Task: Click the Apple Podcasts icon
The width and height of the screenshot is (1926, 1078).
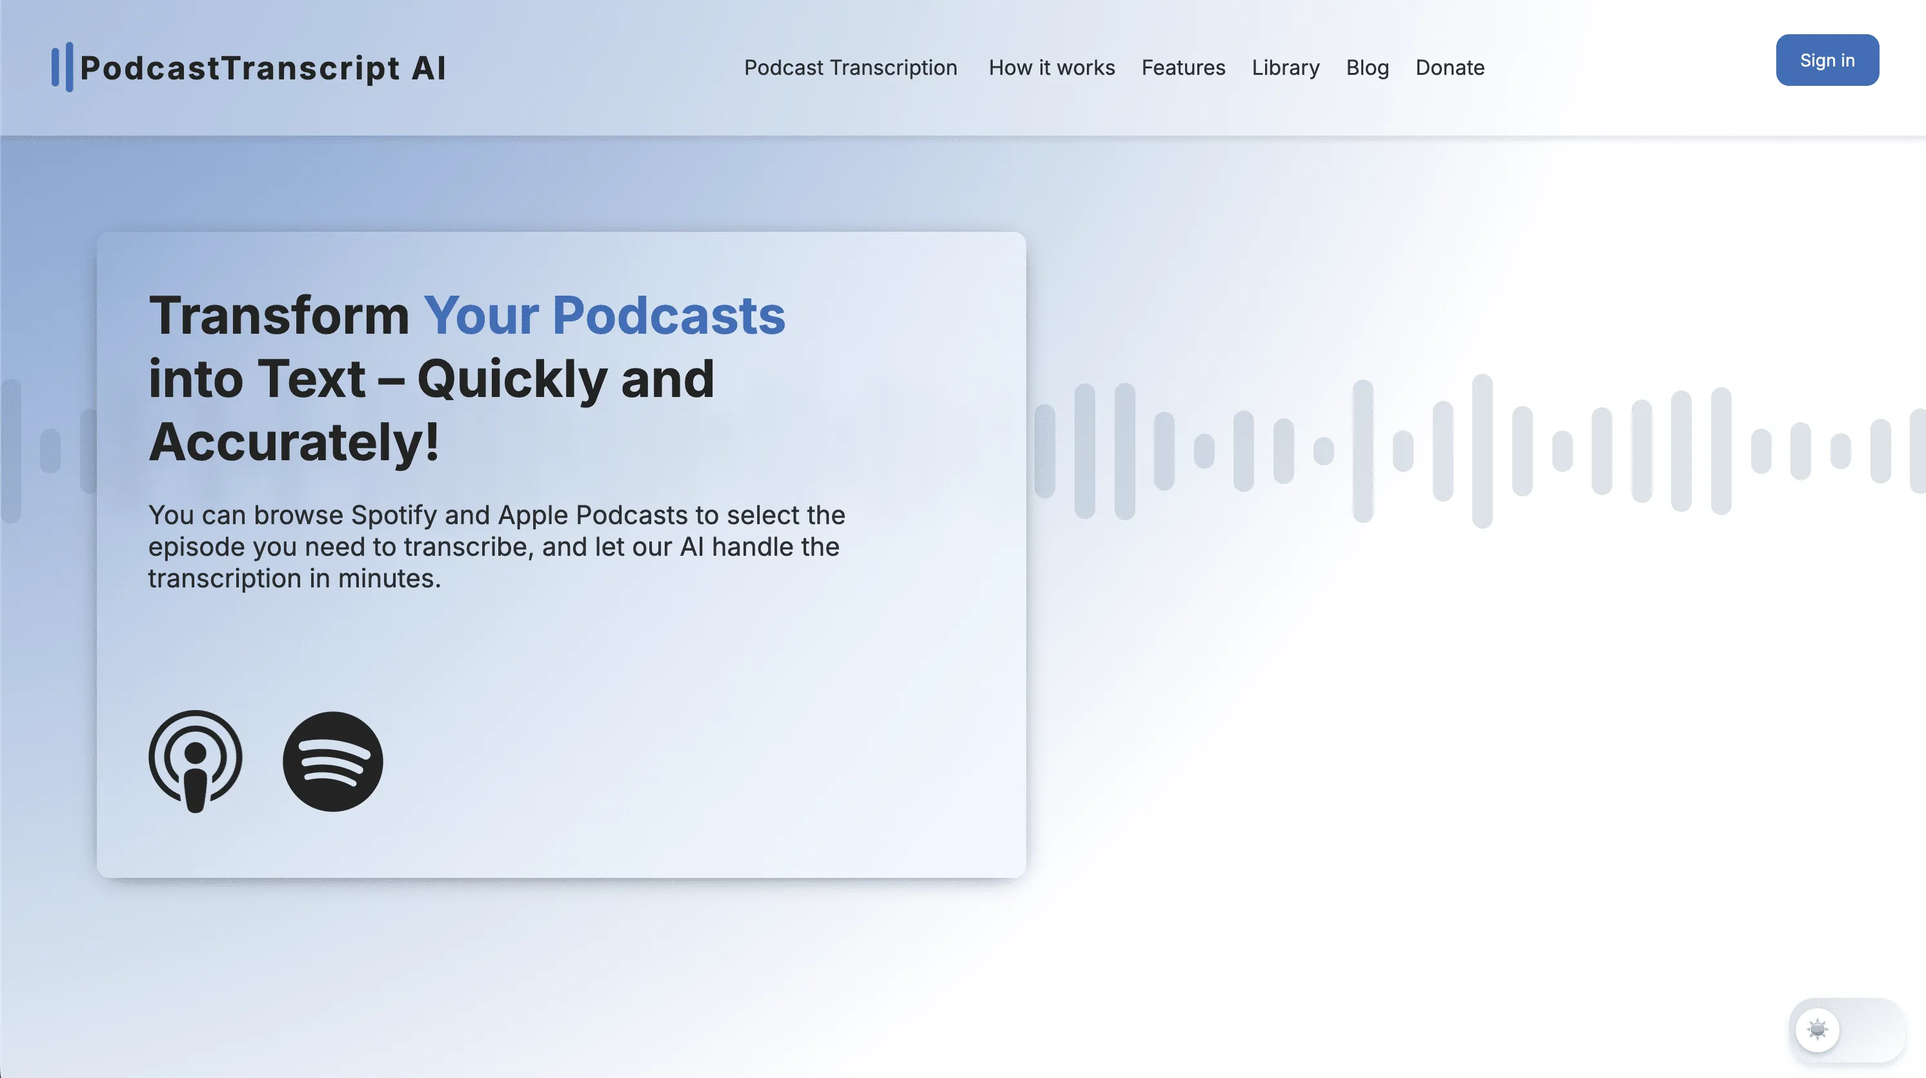Action: (x=195, y=761)
